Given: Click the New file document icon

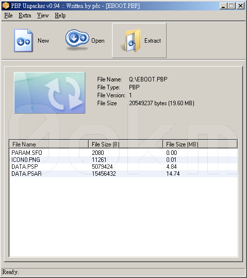Looking at the screenshot, I should [23, 40].
